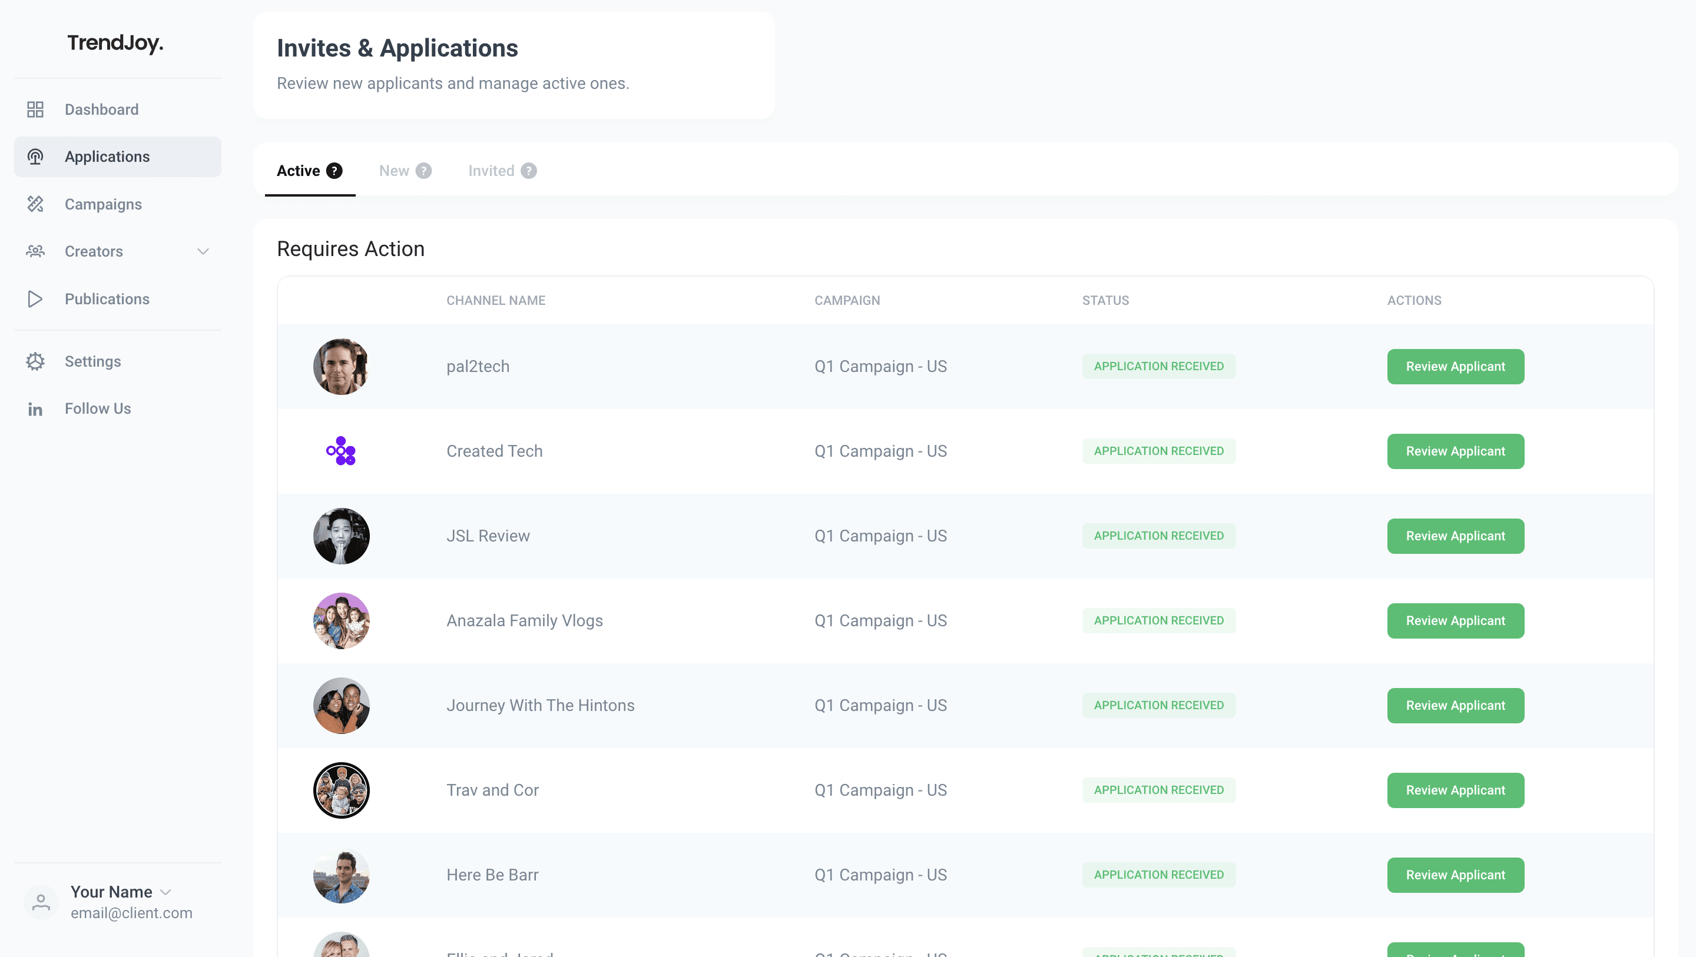Open the Your Name account dropdown

tap(121, 892)
